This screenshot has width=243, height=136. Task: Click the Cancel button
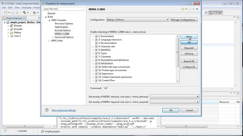click(x=189, y=110)
